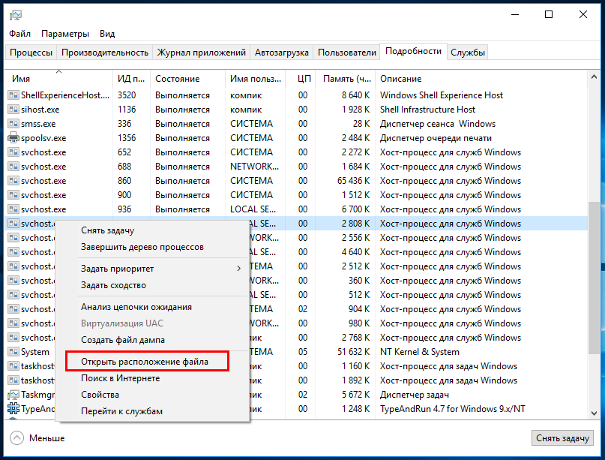Click the ShellExperienceHost process icon

pos(13,95)
